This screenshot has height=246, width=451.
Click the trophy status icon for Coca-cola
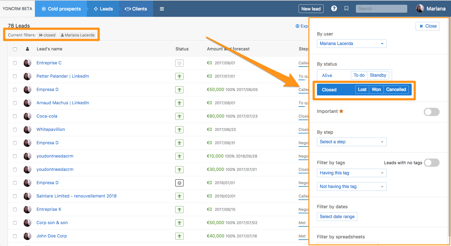click(x=179, y=116)
